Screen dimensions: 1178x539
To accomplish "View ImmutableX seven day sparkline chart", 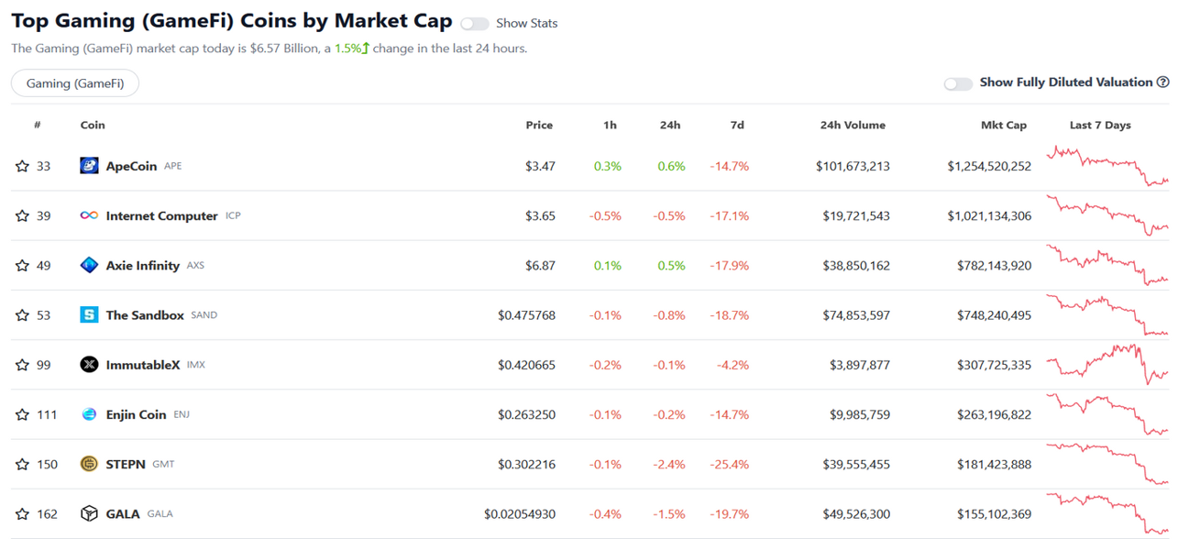I will tap(1108, 364).
